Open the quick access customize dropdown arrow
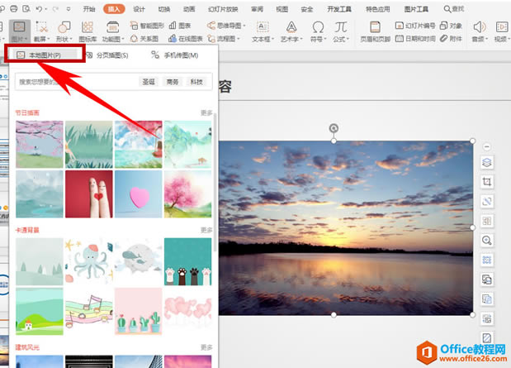 [x=69, y=9]
